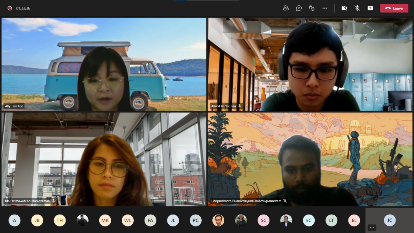Click the name label "Ida Fatimawati Adi Badiozaman"
This screenshot has height=233, width=414.
click(27, 201)
